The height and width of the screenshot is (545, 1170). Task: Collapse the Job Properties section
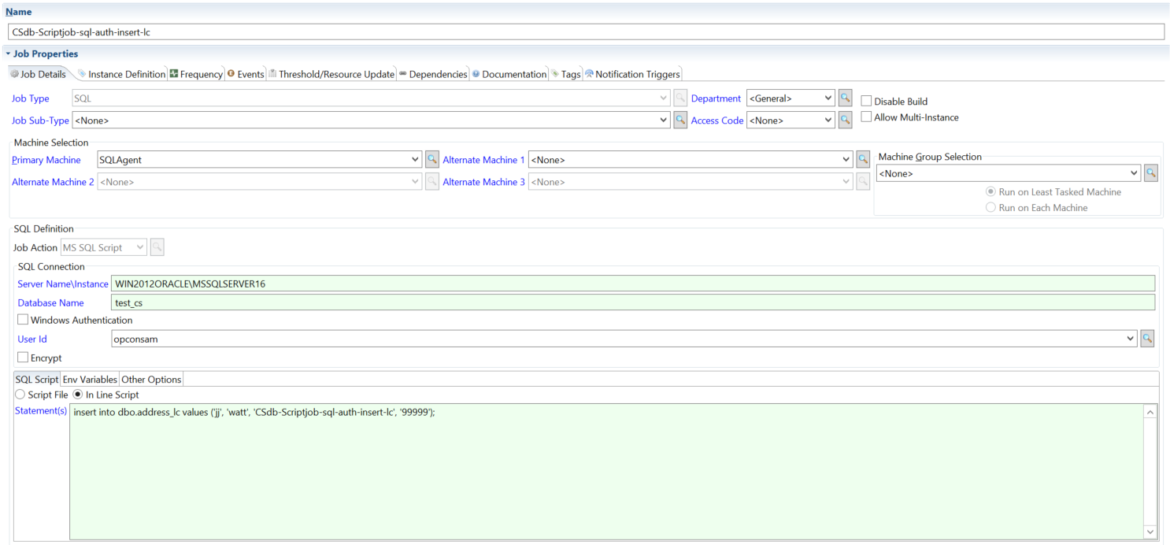pyautogui.click(x=8, y=54)
